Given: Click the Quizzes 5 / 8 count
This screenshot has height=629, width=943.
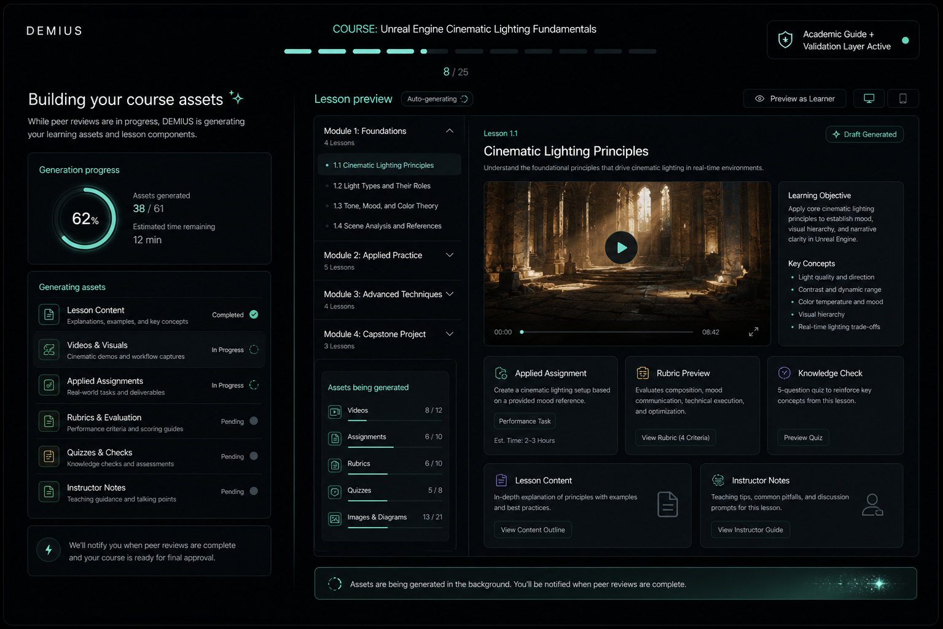Looking at the screenshot, I should pos(435,490).
